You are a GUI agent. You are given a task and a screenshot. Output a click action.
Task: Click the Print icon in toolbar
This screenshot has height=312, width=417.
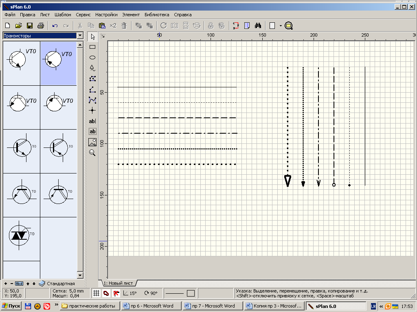point(40,26)
